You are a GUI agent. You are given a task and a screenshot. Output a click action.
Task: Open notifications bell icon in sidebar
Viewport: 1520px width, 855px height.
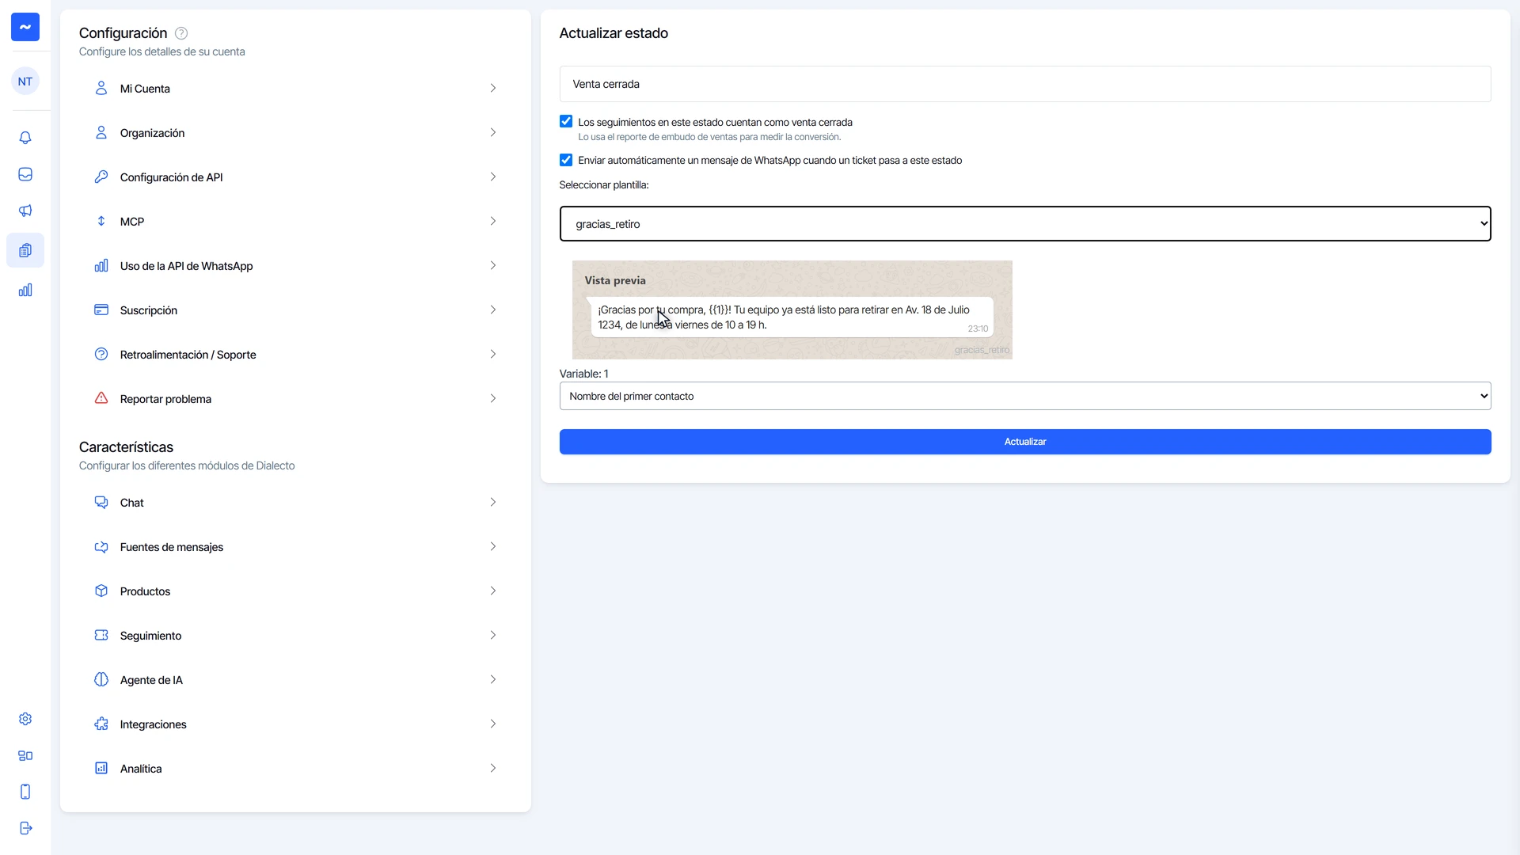click(25, 138)
